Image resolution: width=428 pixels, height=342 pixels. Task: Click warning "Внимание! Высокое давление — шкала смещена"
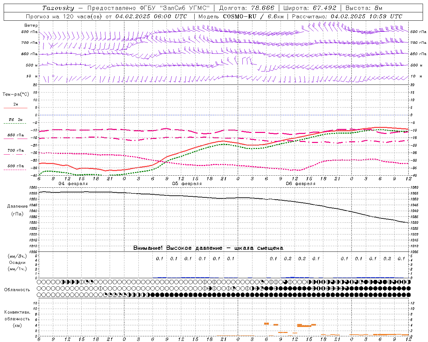tap(208, 248)
